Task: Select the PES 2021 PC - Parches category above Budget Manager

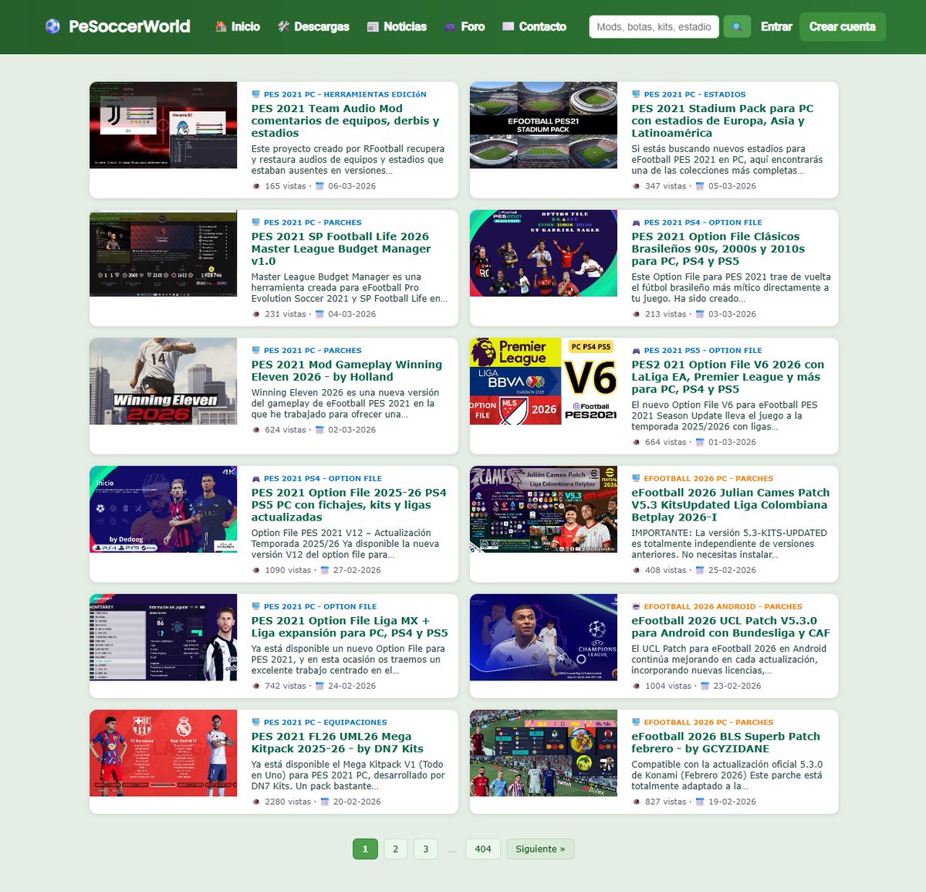Action: (x=313, y=222)
